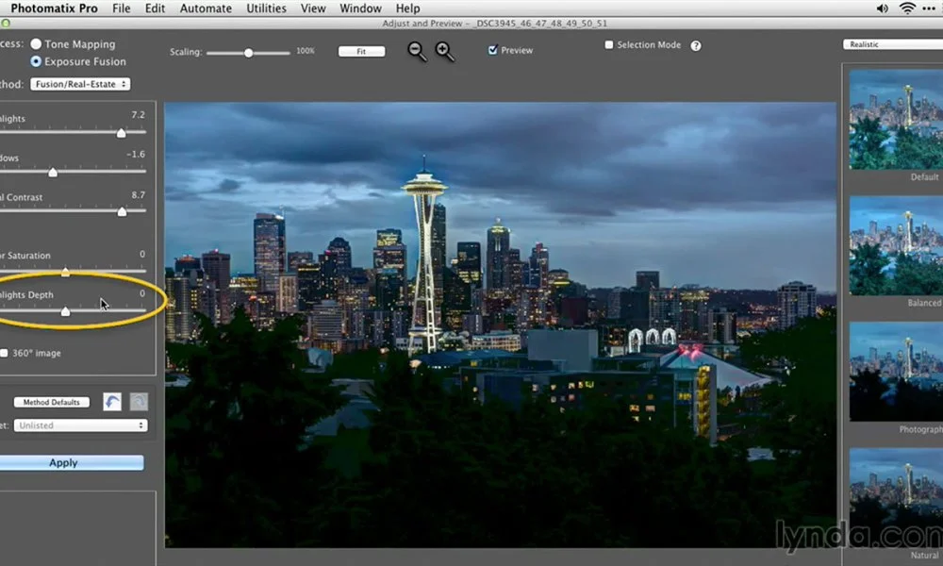Click the Highlights value 7.2

coord(139,114)
